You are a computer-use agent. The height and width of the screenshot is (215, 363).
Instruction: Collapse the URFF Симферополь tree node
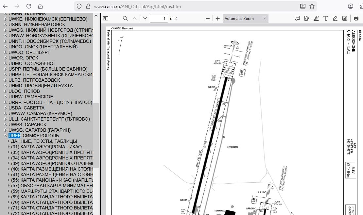coord(5,136)
